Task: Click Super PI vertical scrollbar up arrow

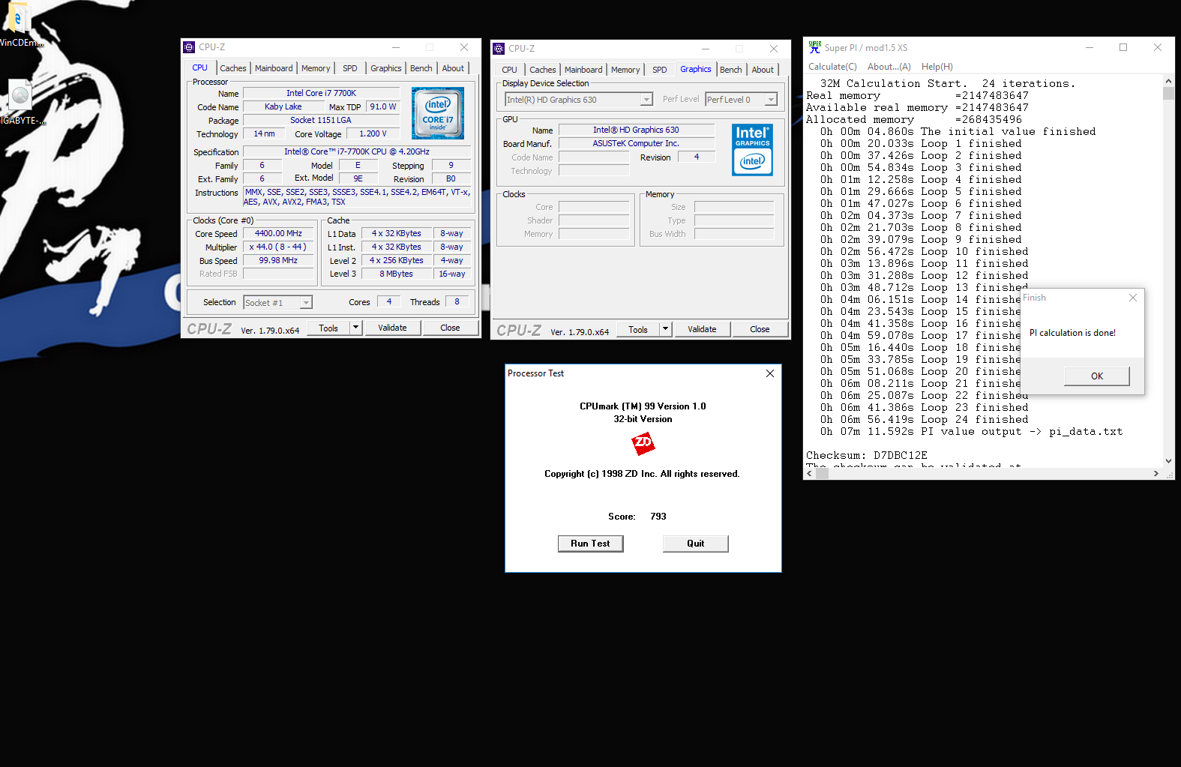Action: pos(1168,81)
